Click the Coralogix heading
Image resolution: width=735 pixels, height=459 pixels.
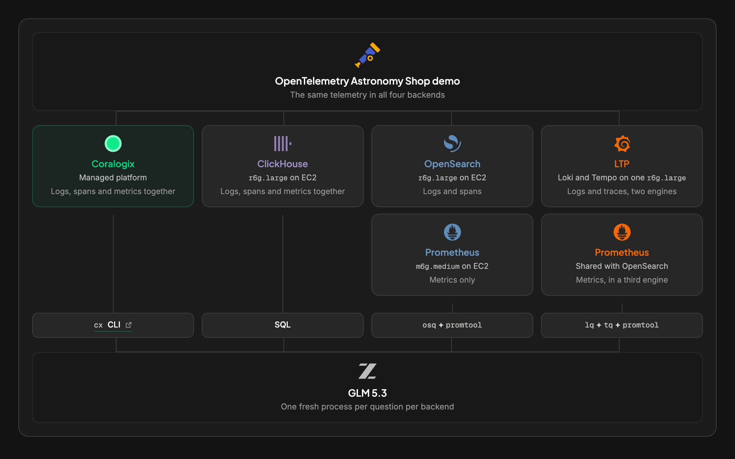(113, 164)
